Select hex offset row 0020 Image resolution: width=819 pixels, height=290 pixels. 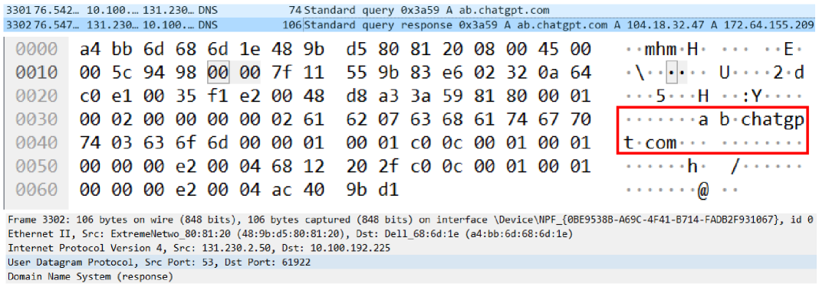(x=37, y=96)
